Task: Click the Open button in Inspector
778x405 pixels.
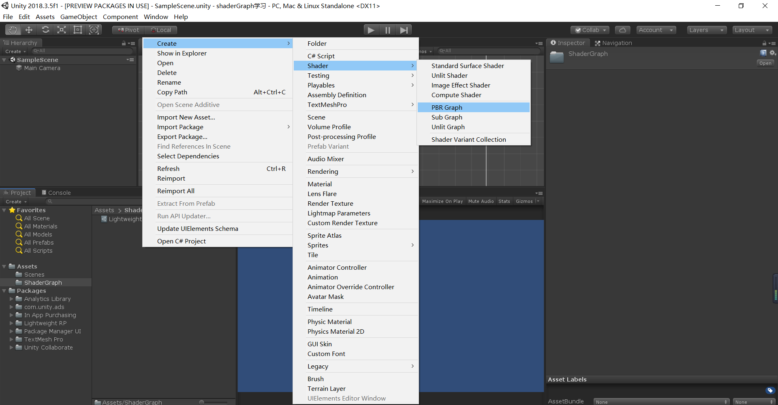Action: coord(765,63)
